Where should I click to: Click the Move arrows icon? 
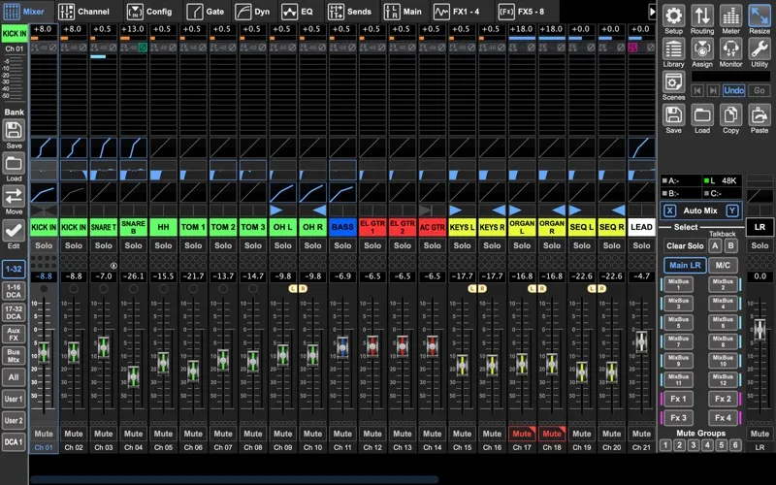[x=14, y=197]
